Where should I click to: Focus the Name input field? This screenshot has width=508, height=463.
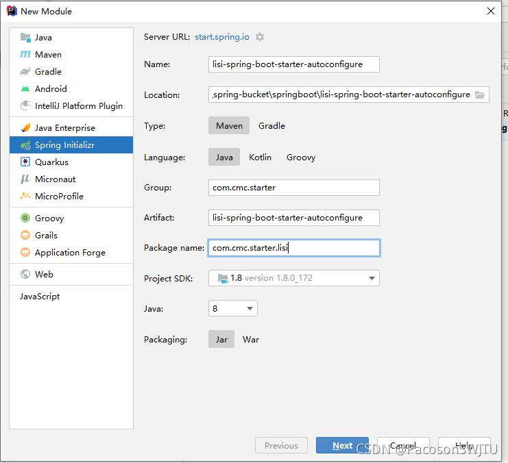click(294, 64)
